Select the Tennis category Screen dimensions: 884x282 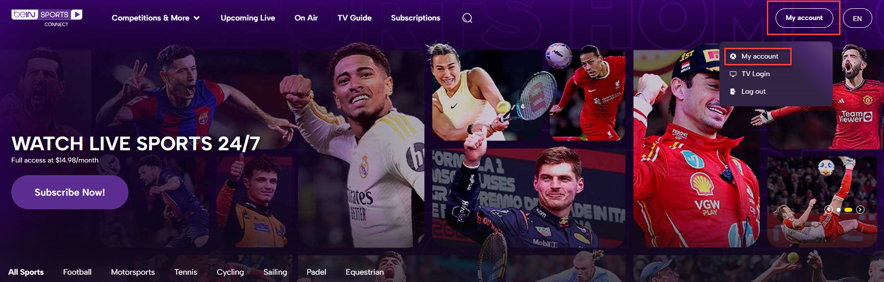[x=186, y=272]
